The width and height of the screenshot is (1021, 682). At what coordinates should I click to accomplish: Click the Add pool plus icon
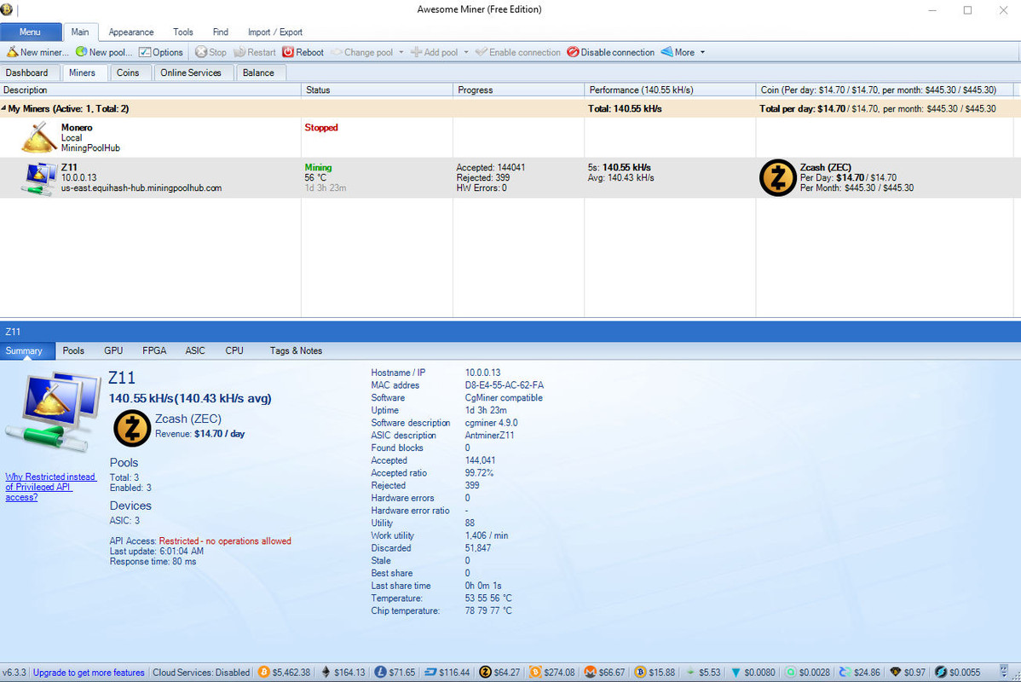pos(416,52)
